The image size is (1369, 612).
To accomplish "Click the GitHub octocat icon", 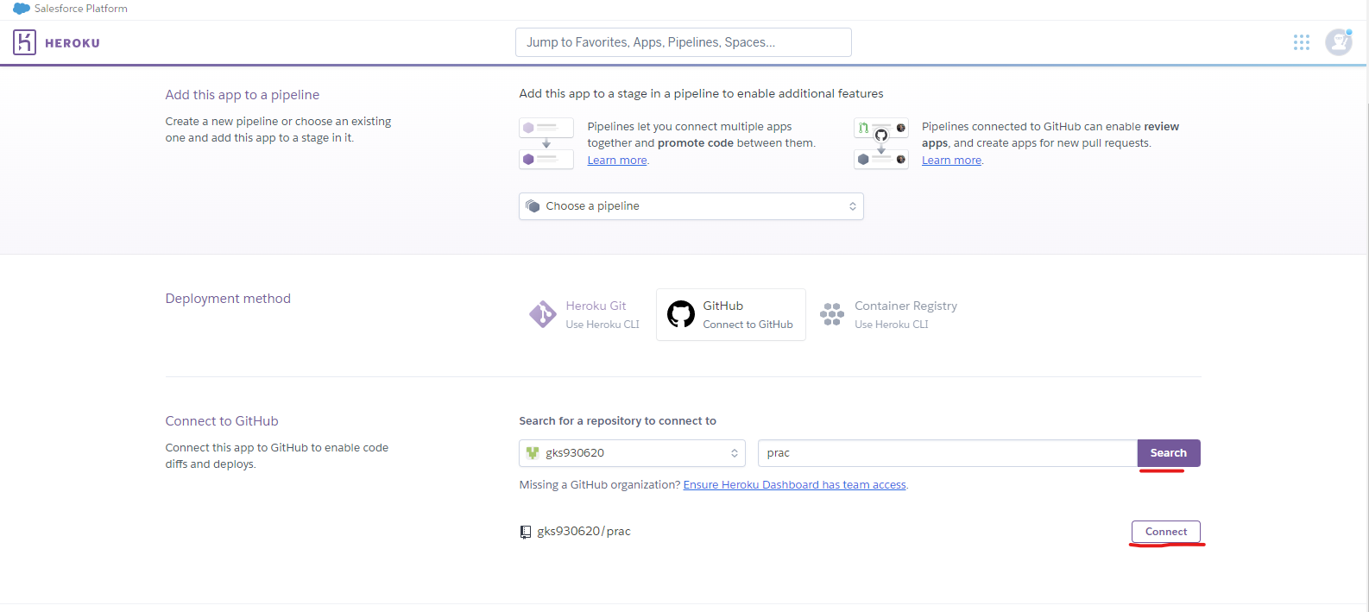I will (681, 314).
